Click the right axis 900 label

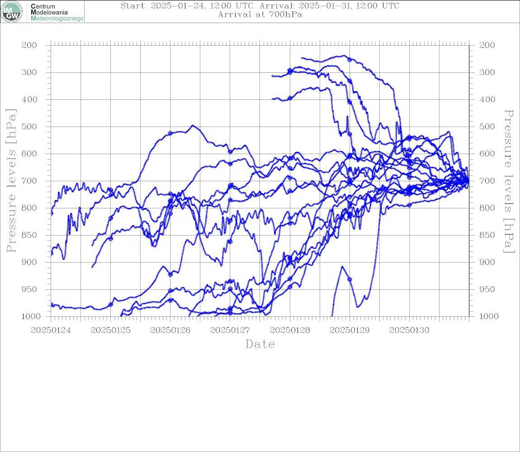click(x=487, y=262)
